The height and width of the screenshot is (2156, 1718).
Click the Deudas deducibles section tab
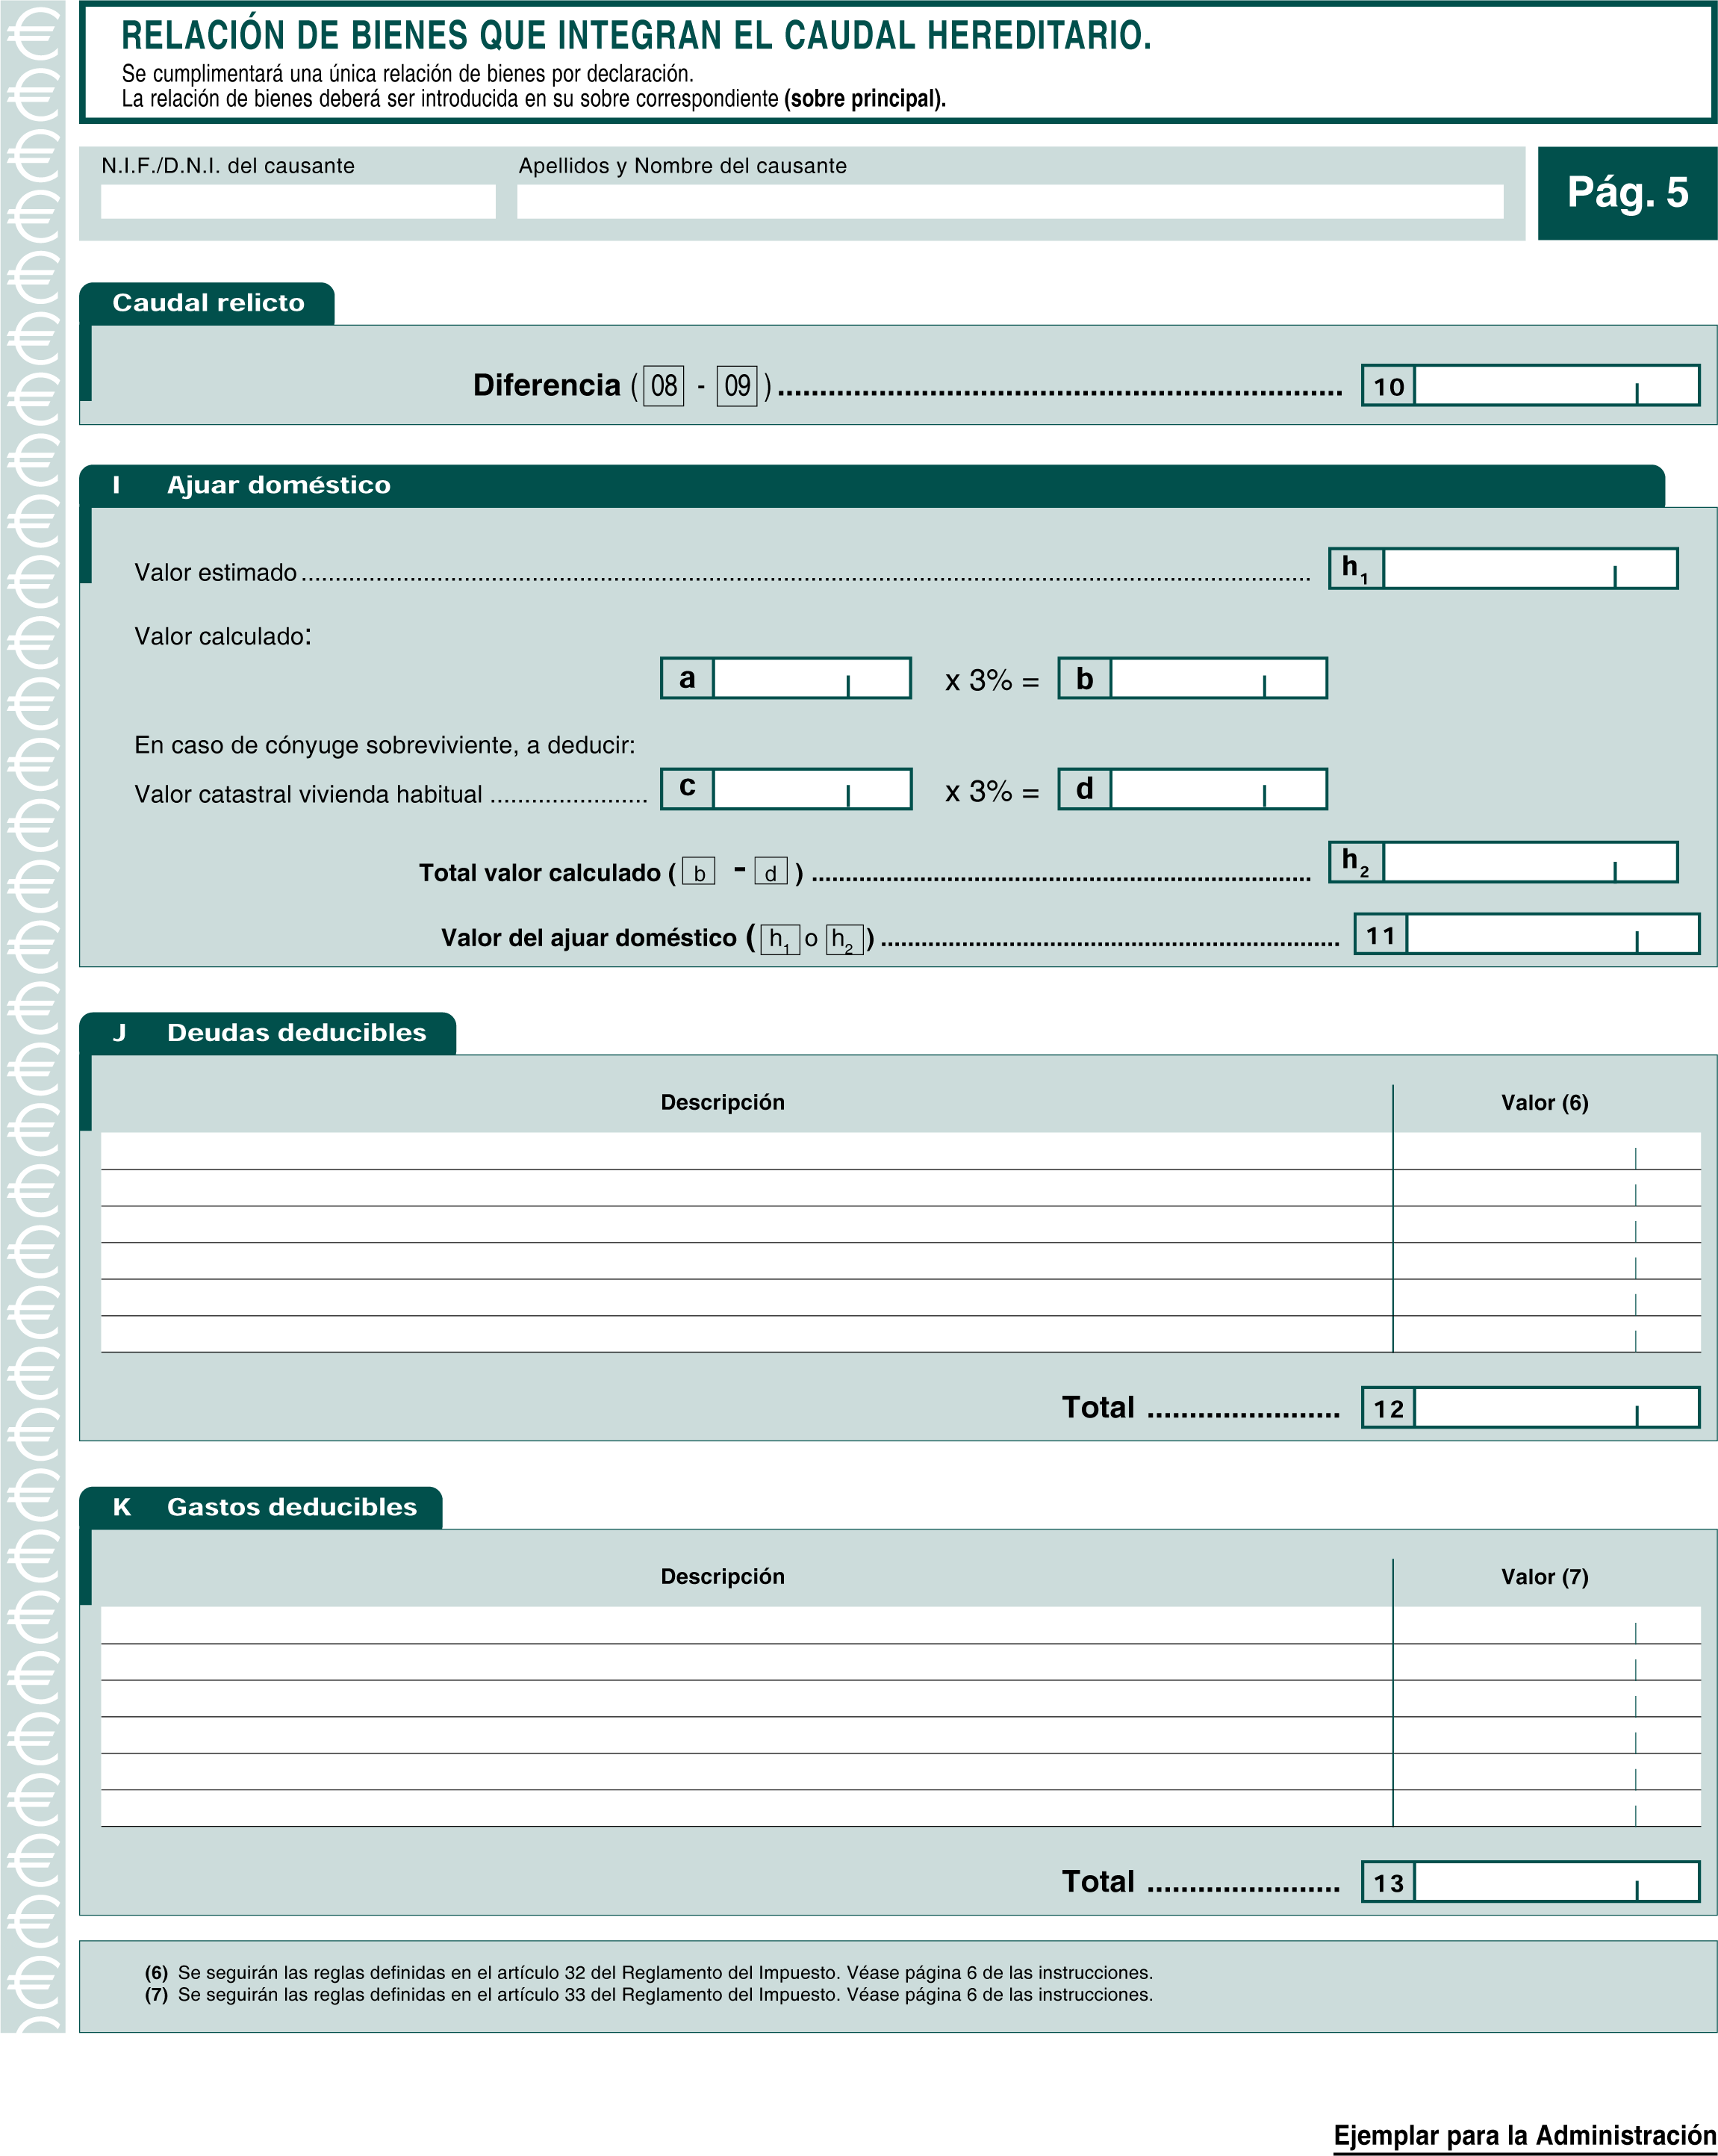[x=268, y=1033]
